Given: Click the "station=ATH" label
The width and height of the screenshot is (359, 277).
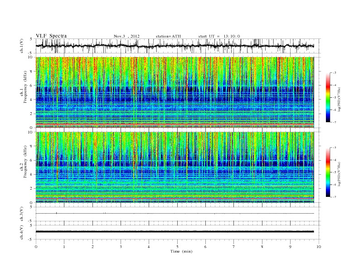Looking at the screenshot, I should [168, 36].
